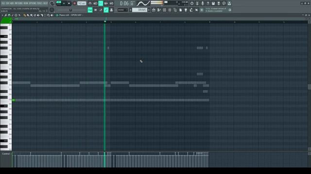Click the main pitch knob
The width and height of the screenshot is (311, 174).
pos(52,10)
